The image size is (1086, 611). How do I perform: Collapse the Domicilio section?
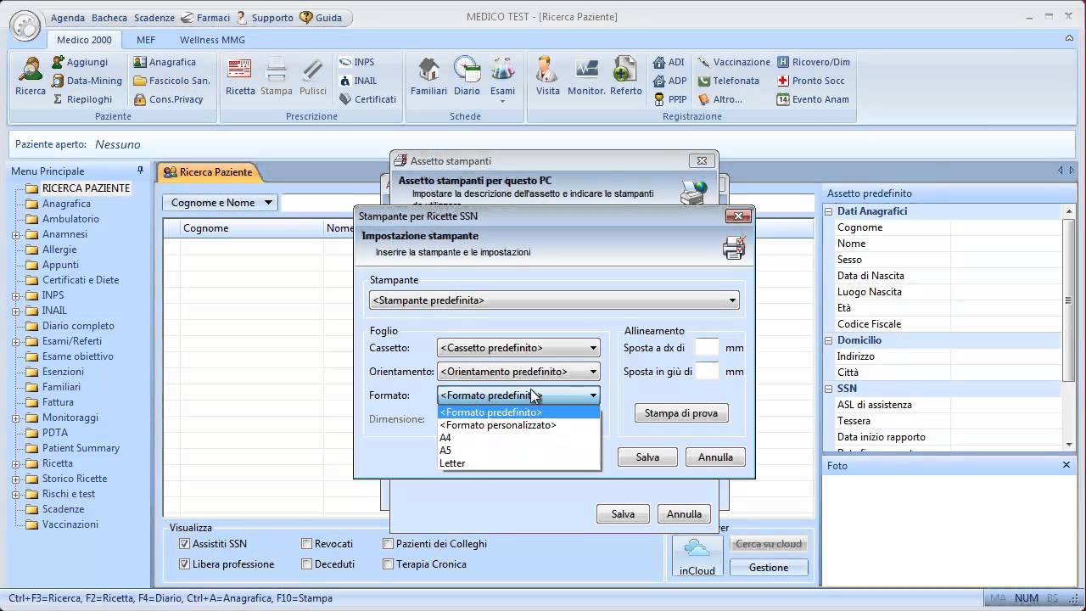click(829, 340)
